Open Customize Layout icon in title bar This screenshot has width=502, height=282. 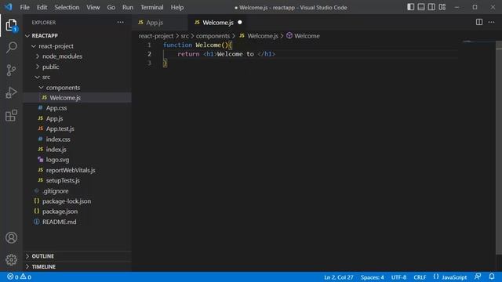coord(442,7)
